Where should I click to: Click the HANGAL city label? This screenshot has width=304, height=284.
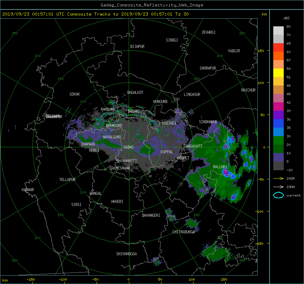(96, 193)
